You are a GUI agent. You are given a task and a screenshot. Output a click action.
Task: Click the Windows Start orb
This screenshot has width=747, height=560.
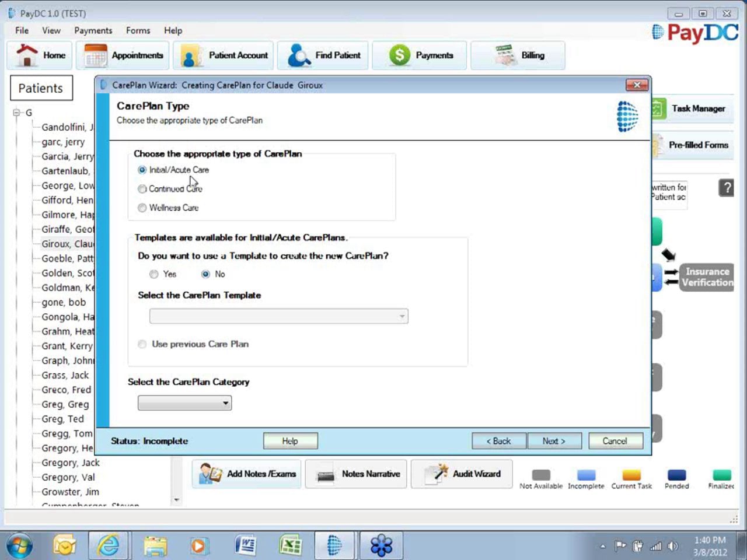pos(20,546)
